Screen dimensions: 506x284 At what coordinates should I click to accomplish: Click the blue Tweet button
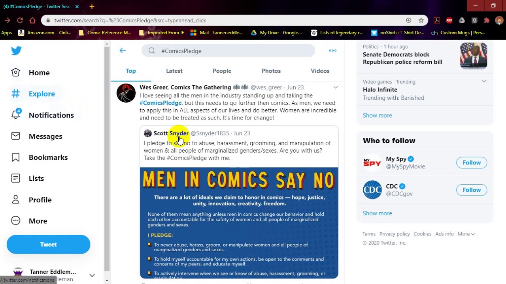(48, 245)
